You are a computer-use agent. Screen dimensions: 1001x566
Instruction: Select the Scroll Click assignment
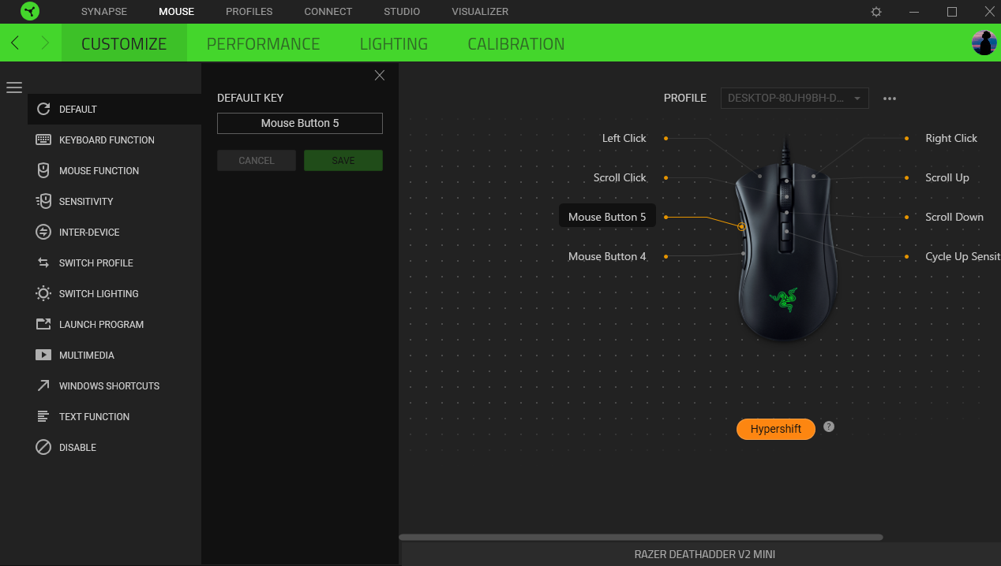click(x=620, y=177)
